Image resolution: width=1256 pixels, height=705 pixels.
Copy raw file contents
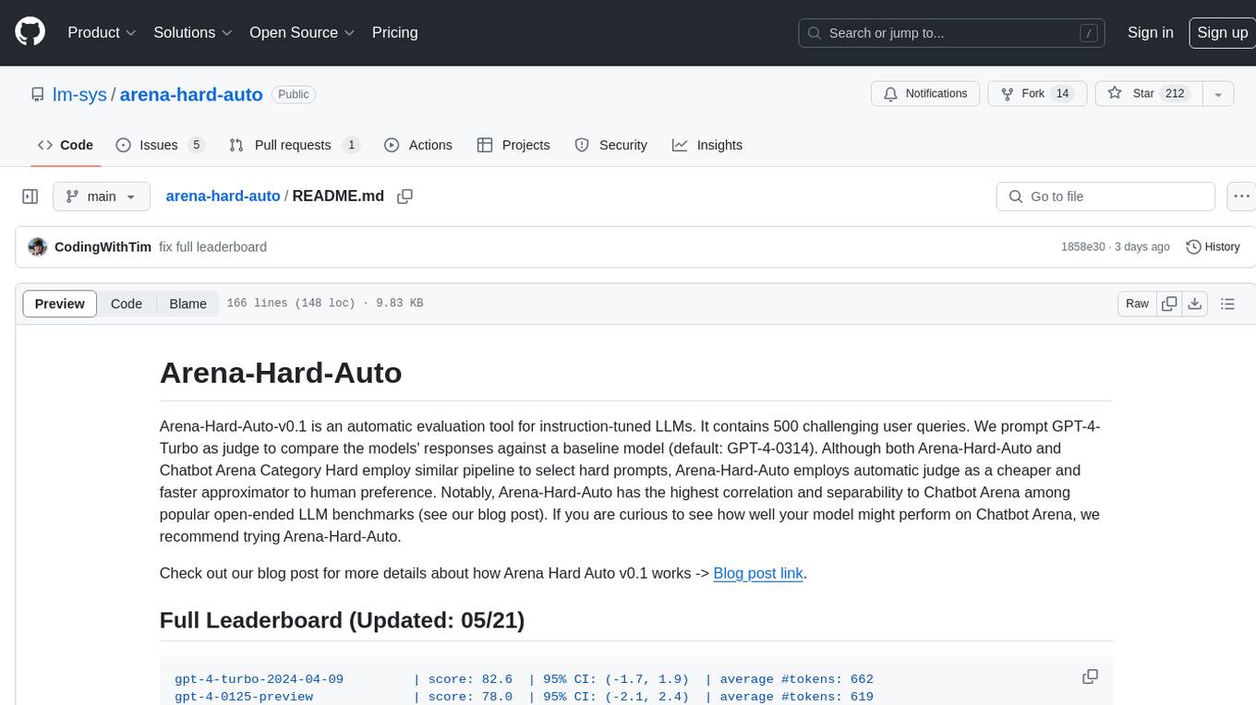coord(1169,304)
